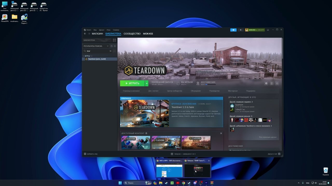Click the Chrome icon in the taskbar
Screen dimensions: 332x186
click(x=183, y=183)
